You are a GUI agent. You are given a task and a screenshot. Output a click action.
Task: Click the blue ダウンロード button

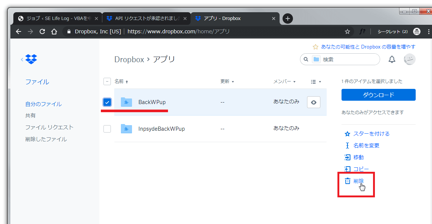click(378, 95)
